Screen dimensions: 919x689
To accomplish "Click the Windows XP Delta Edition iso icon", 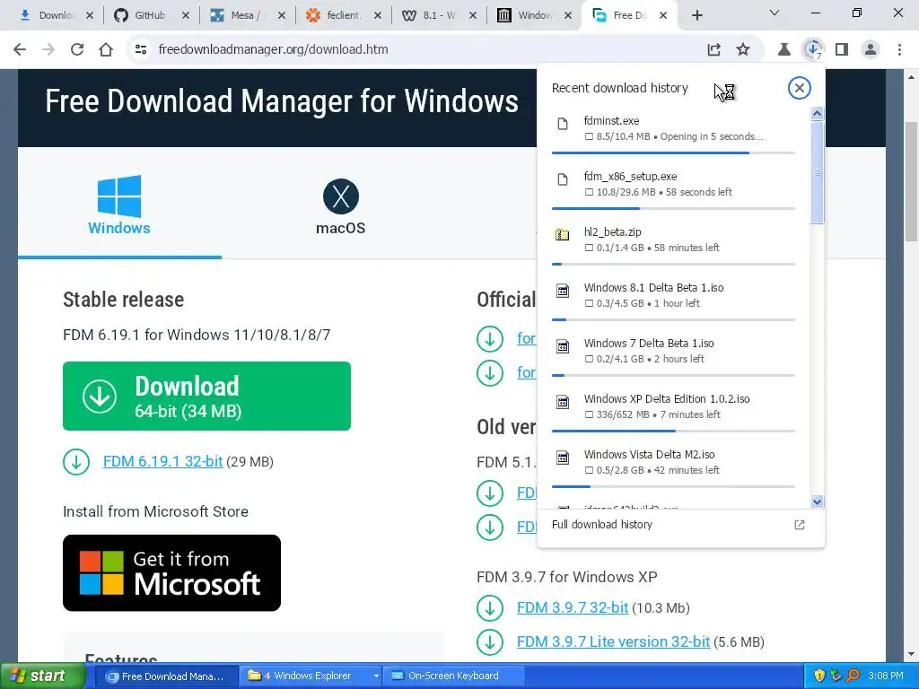I will click(563, 402).
